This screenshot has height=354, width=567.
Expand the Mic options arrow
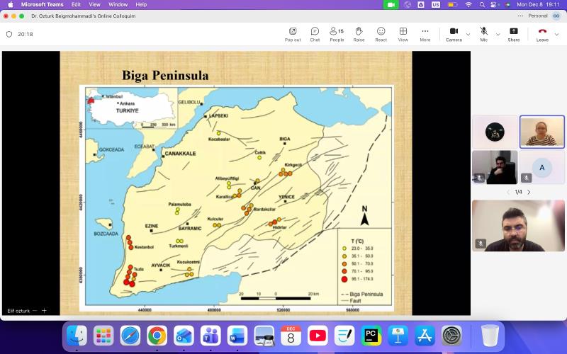498,34
